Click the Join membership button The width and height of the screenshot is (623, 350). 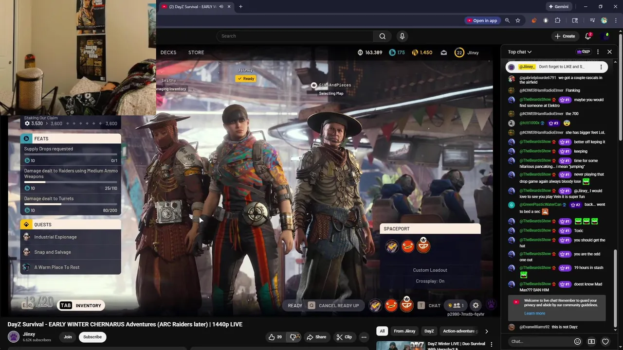(68, 337)
